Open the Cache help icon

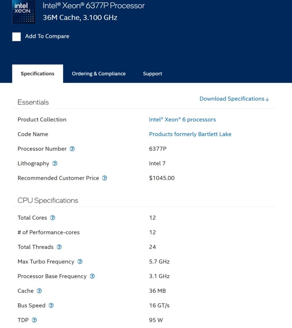(x=39, y=291)
